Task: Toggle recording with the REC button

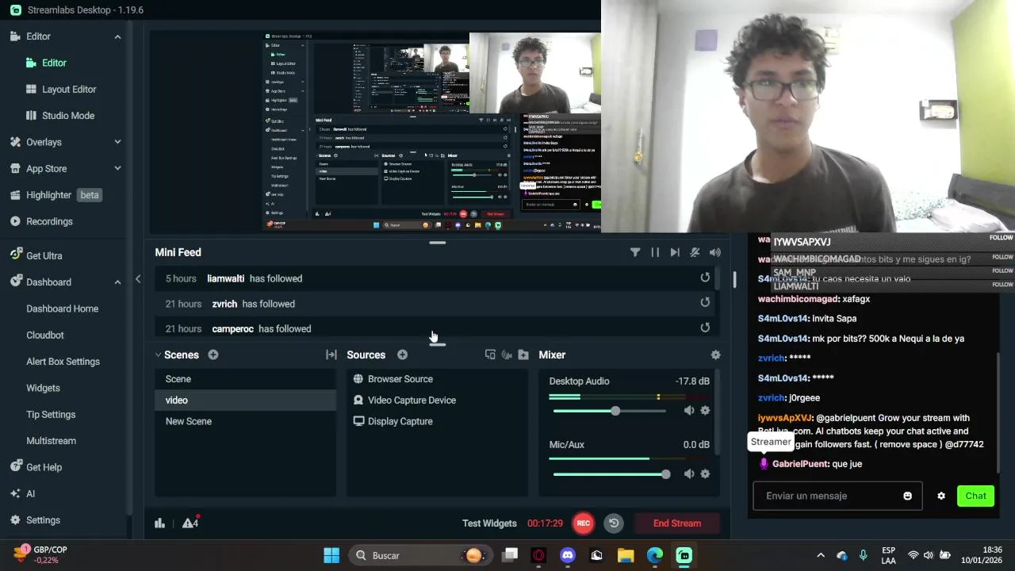Action: coord(583,523)
